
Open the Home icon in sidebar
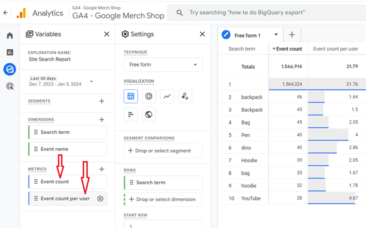(10, 36)
